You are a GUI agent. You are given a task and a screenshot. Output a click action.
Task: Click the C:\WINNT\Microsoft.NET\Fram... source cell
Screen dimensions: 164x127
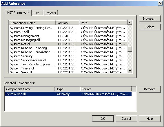(x=105, y=94)
